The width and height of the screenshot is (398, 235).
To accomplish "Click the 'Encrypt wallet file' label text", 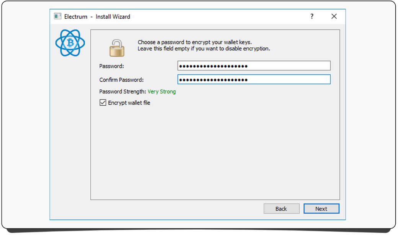I will (129, 103).
